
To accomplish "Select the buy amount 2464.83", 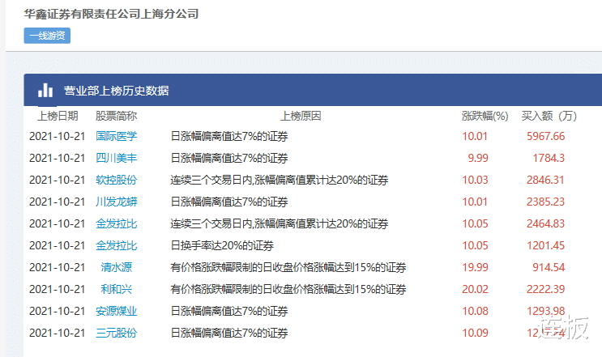I will coord(545,223).
